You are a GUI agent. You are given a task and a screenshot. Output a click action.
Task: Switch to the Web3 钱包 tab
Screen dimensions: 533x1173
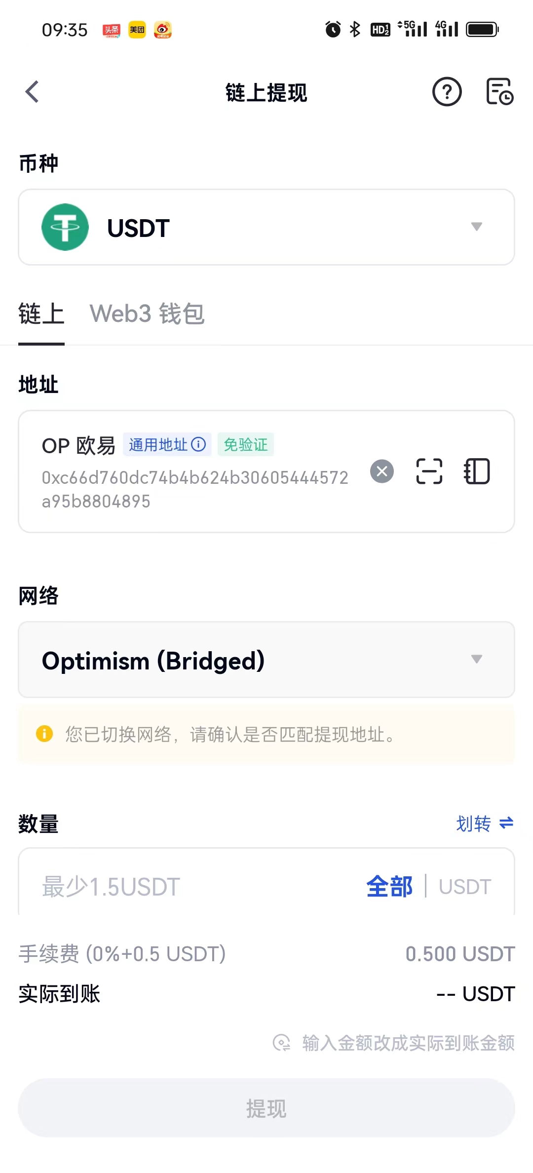pyautogui.click(x=147, y=314)
